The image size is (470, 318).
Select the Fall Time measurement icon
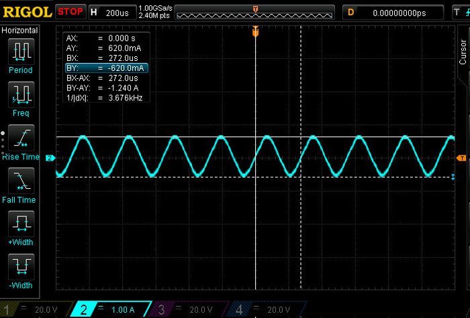point(21,181)
